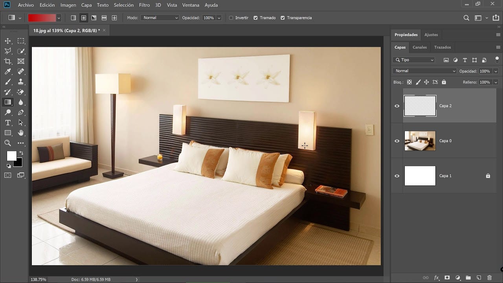Uncheck the Tramado checkbox

click(x=255, y=18)
